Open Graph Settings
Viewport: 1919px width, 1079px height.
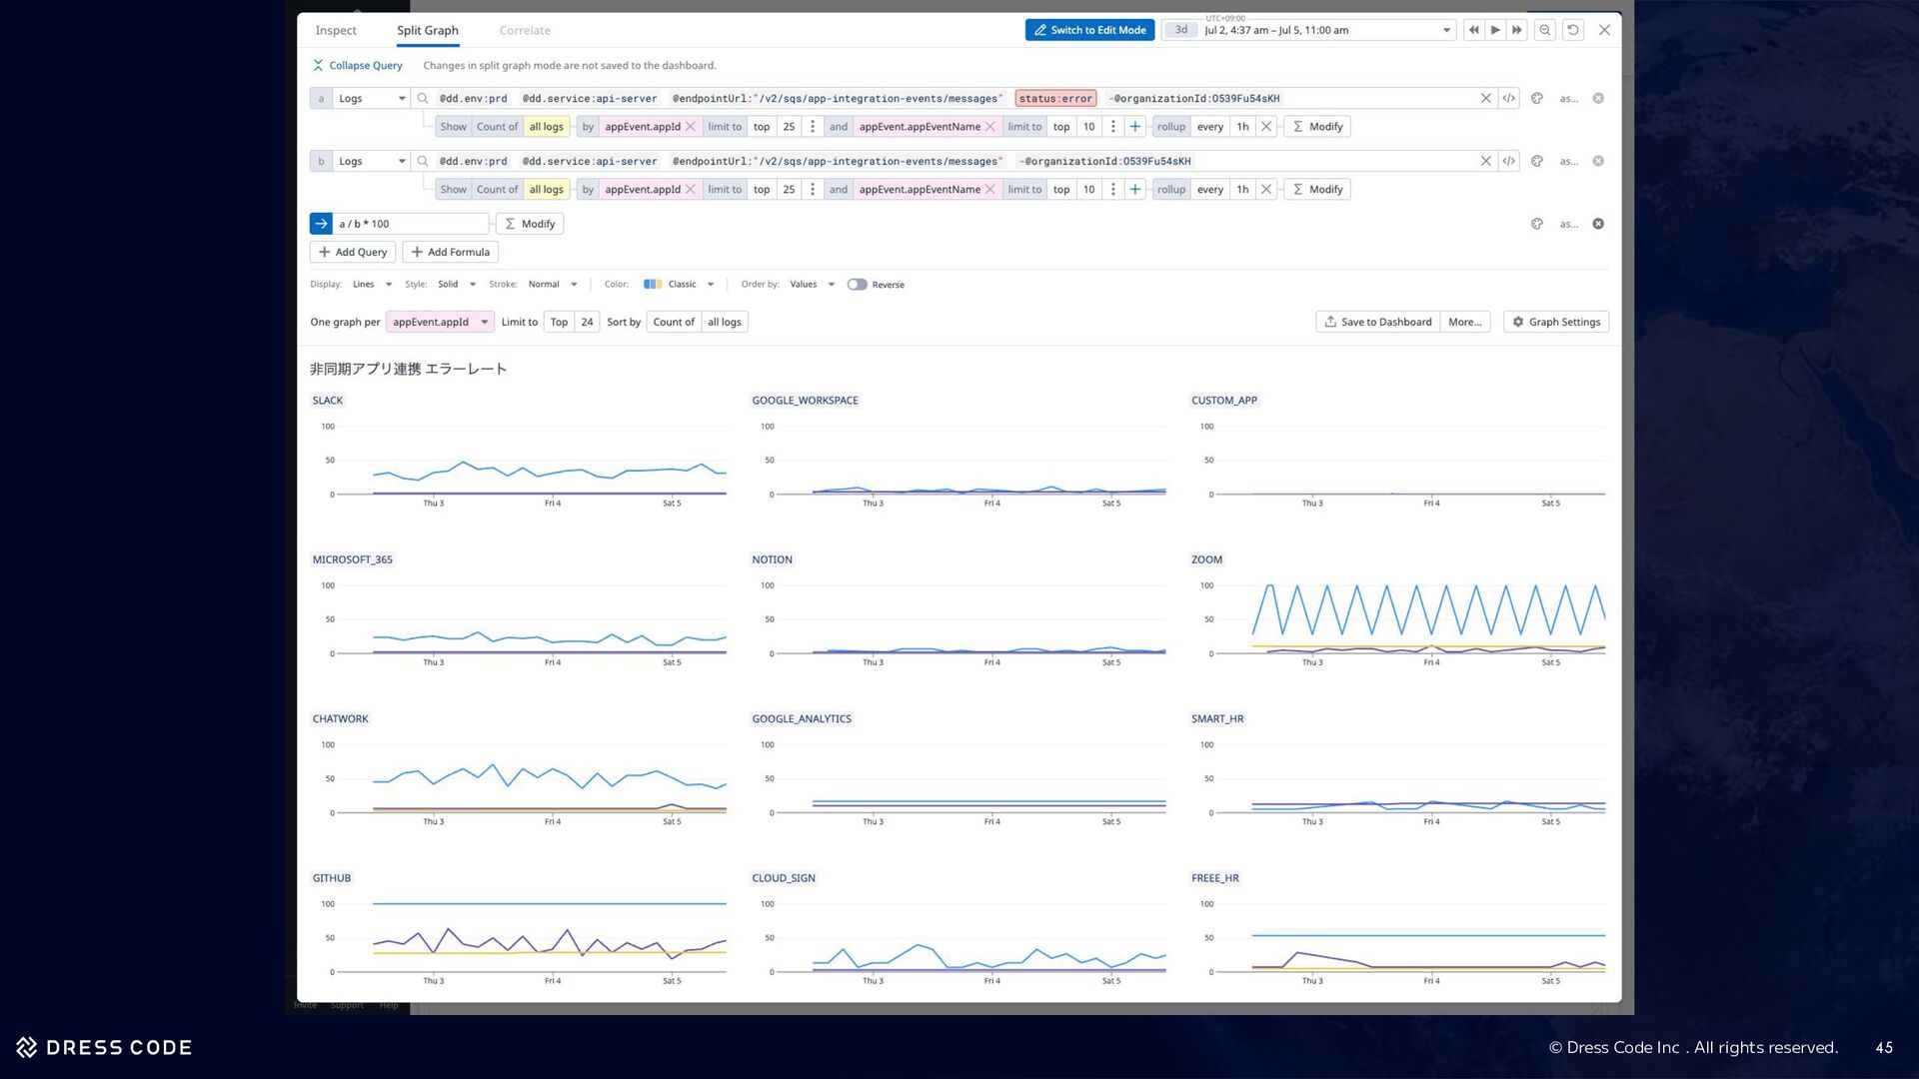pos(1556,322)
